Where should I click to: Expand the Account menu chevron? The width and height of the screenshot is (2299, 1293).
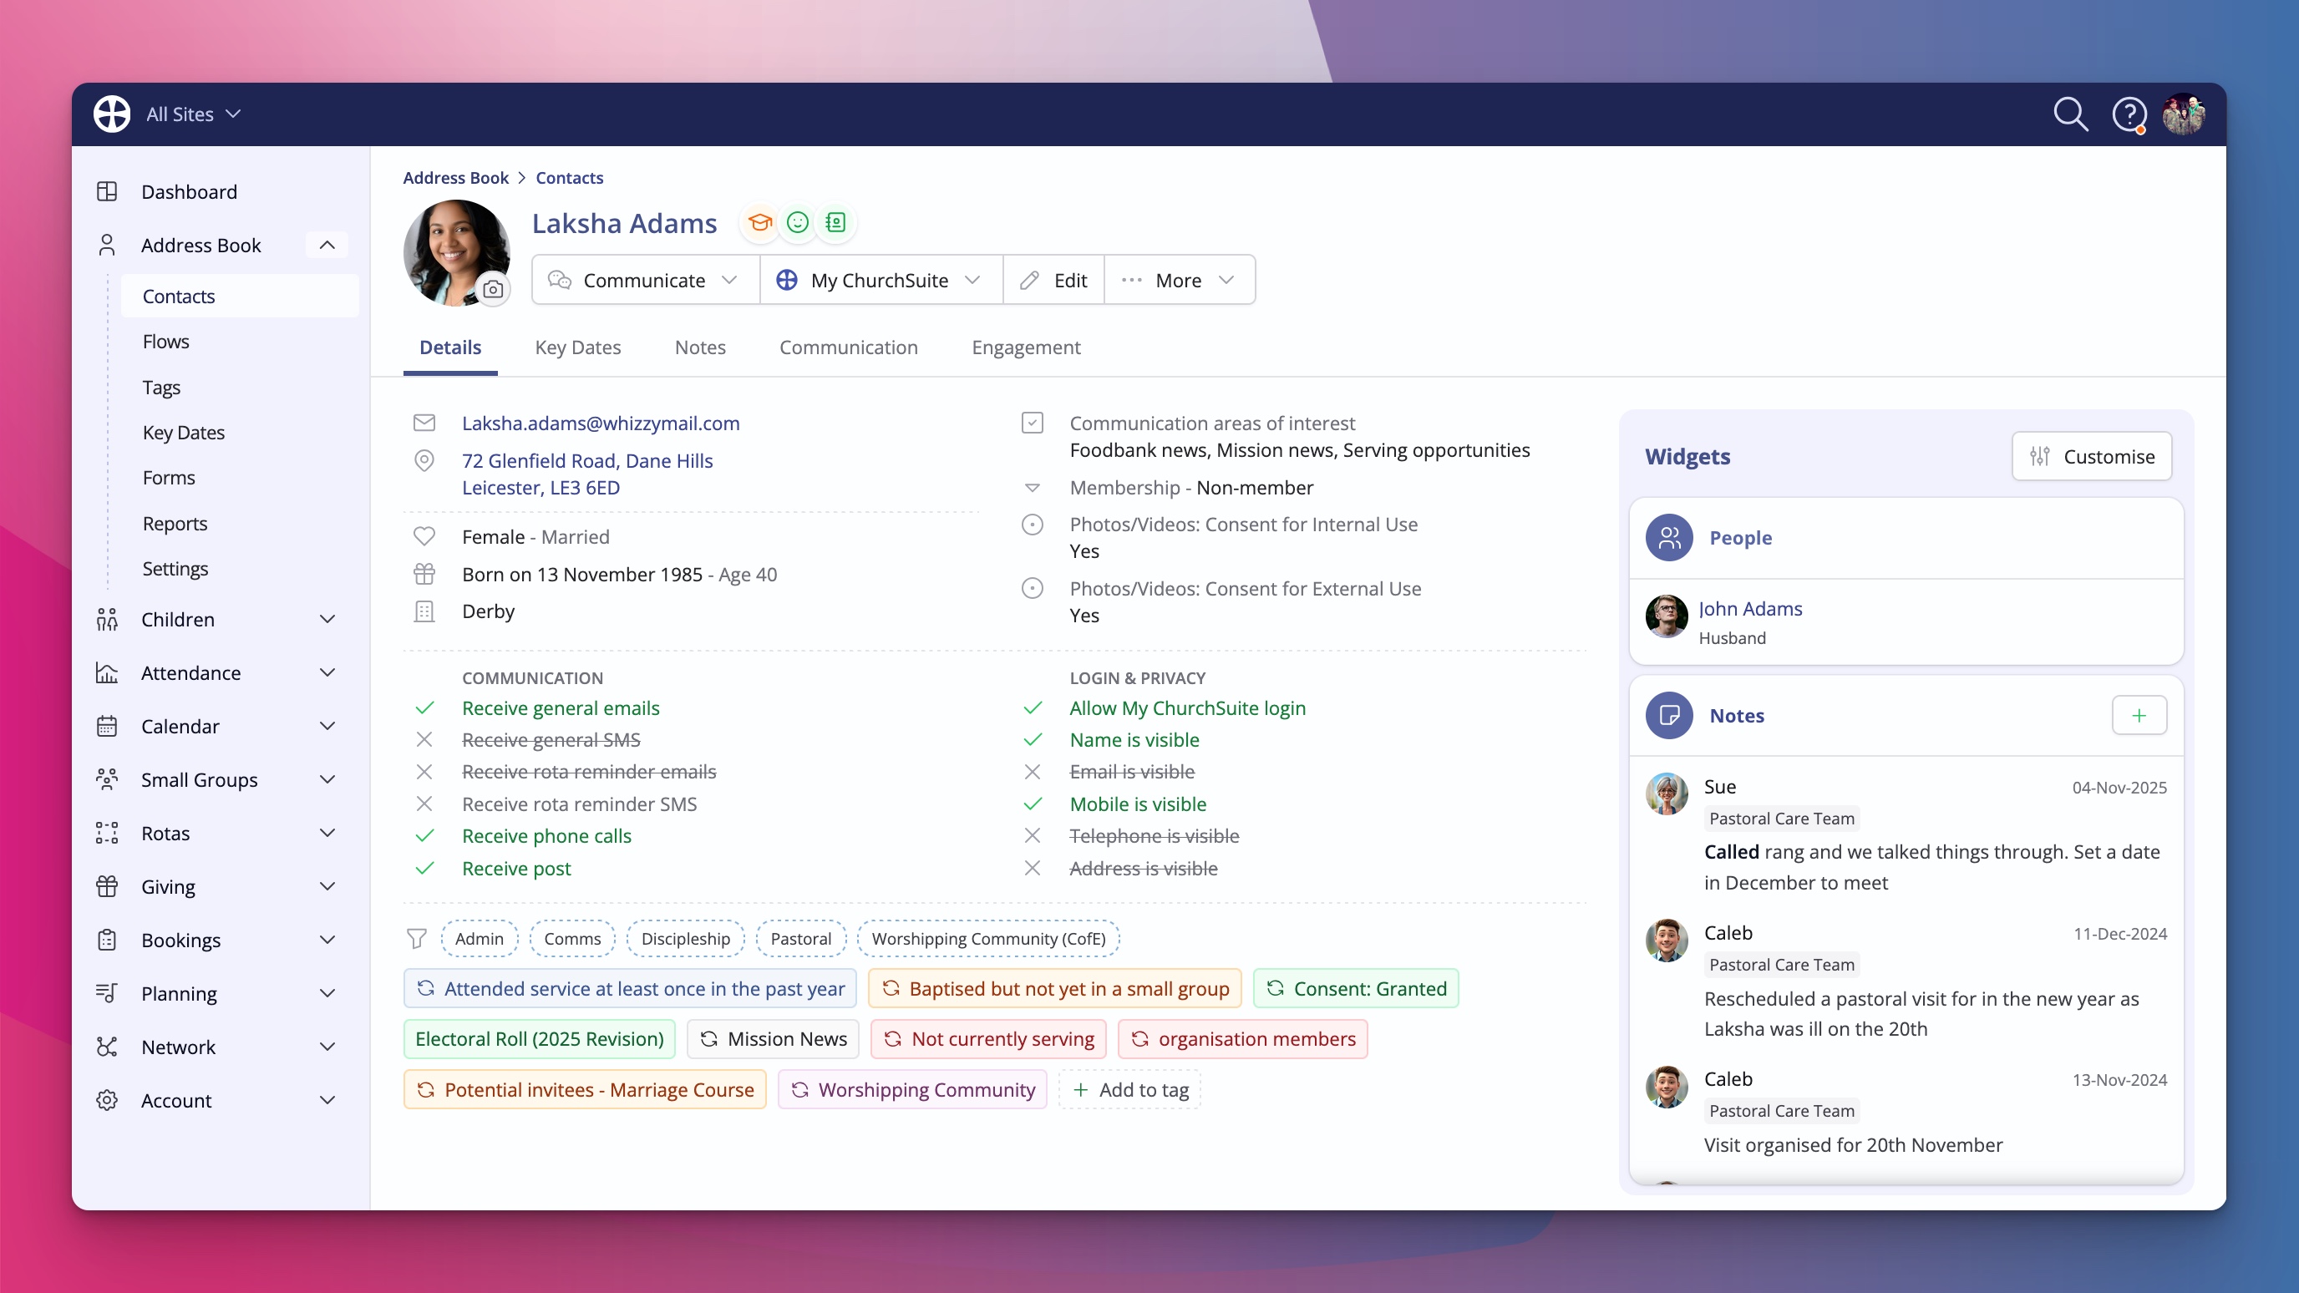pyautogui.click(x=327, y=1100)
